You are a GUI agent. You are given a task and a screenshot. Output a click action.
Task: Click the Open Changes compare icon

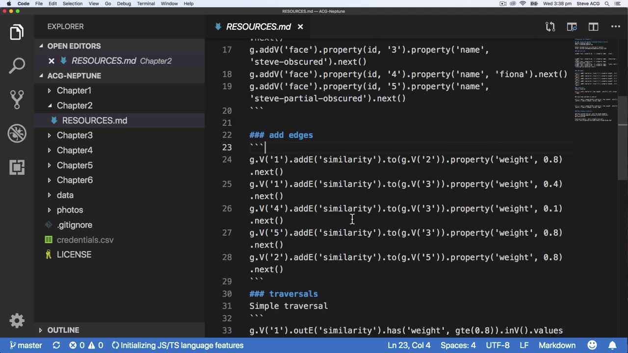tap(550, 27)
